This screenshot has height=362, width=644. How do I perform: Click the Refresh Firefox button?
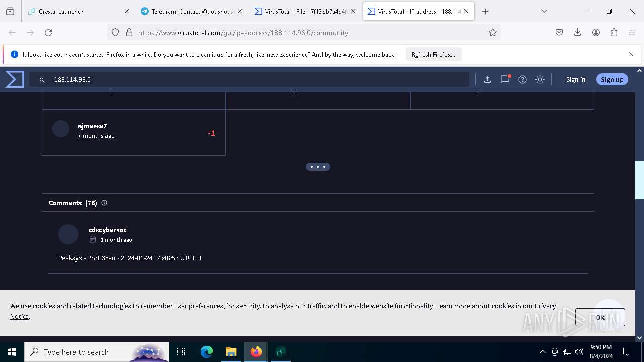click(433, 54)
